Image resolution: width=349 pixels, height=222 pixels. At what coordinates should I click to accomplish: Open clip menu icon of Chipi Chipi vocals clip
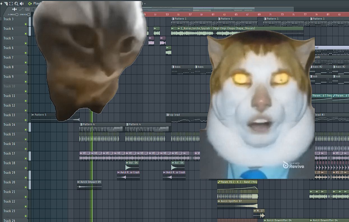[x=179, y=29]
